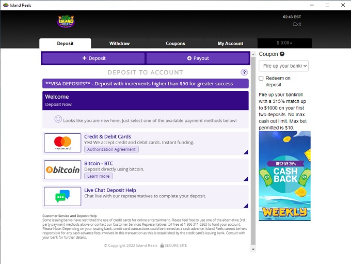The height and width of the screenshot is (264, 351).
Task: Click the 02:43 EST clock text
Action: pos(292,17)
